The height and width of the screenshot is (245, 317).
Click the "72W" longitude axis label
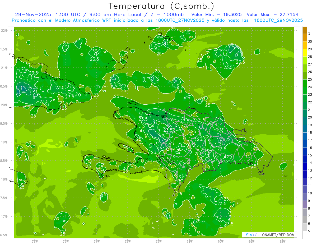[158, 241]
